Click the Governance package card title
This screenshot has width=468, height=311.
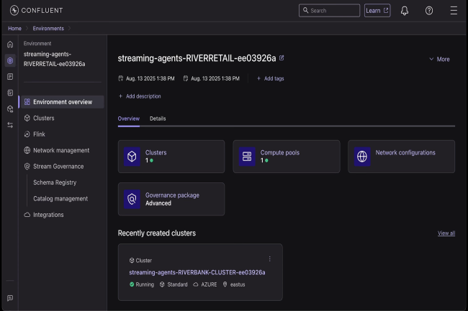[x=172, y=195]
